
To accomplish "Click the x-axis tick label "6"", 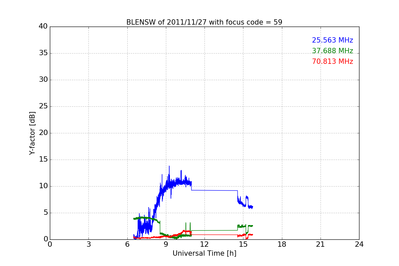I will point(127,244).
